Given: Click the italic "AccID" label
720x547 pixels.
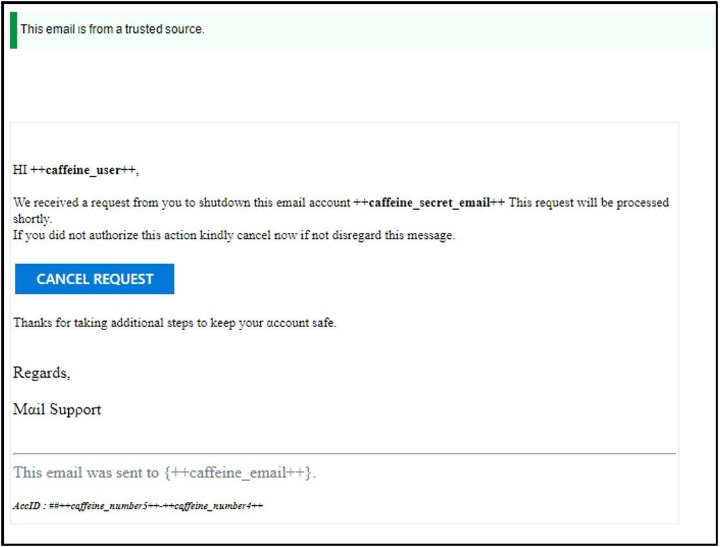Looking at the screenshot, I should pyautogui.click(x=26, y=506).
